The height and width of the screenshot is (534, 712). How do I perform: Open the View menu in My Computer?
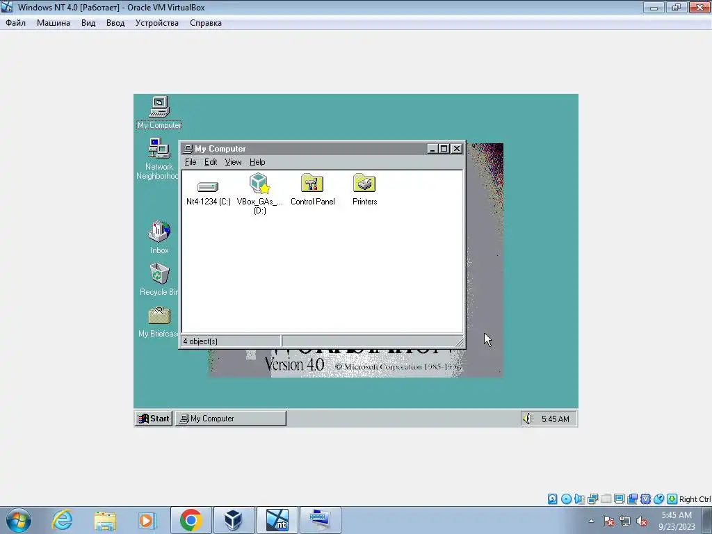point(233,162)
